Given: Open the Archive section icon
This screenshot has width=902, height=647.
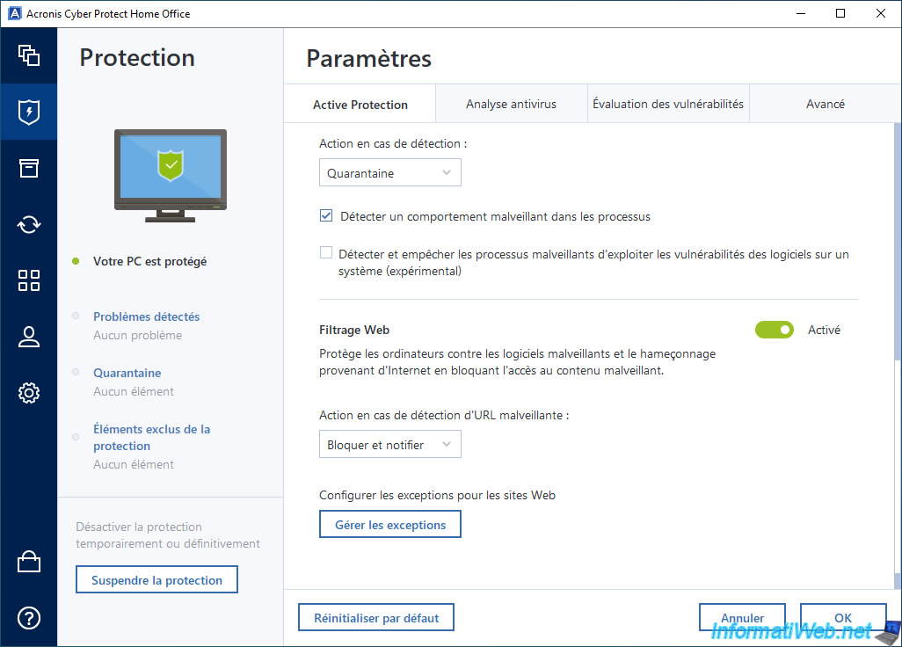Looking at the screenshot, I should pos(29,168).
